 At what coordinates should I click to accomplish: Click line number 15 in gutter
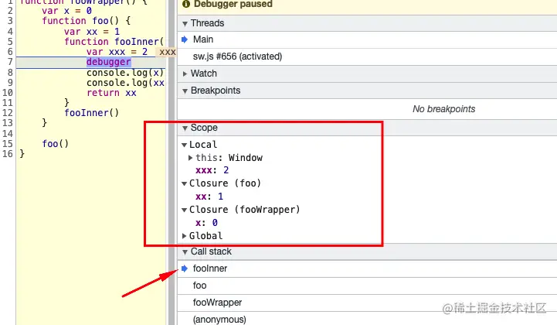[8, 144]
